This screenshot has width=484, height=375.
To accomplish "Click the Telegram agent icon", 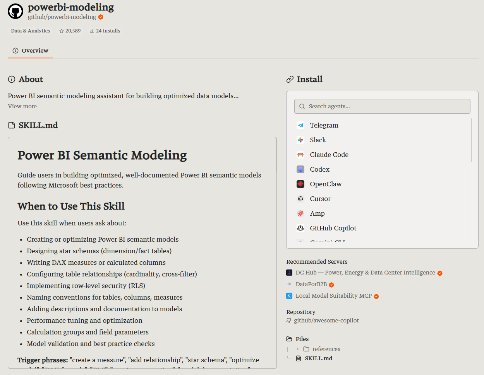I will (x=300, y=125).
